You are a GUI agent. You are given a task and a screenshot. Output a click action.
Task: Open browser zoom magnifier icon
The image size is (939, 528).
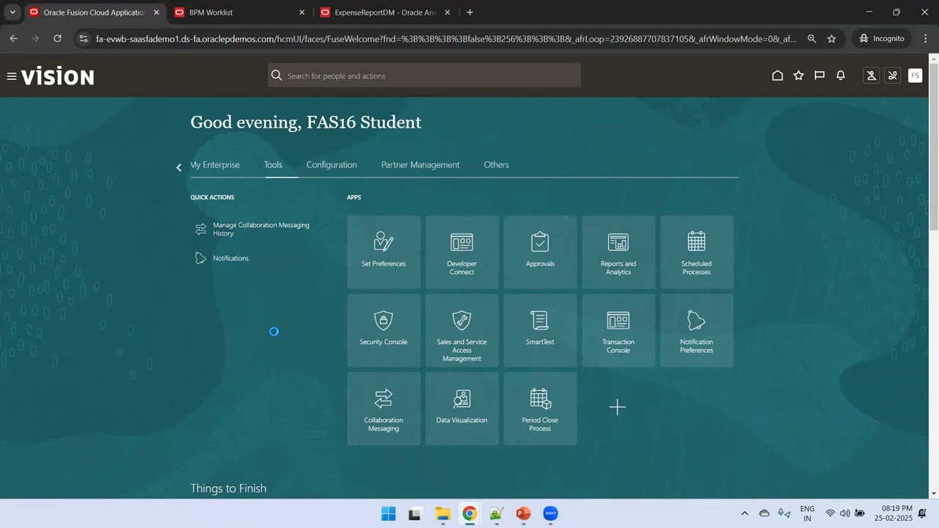pyautogui.click(x=811, y=39)
